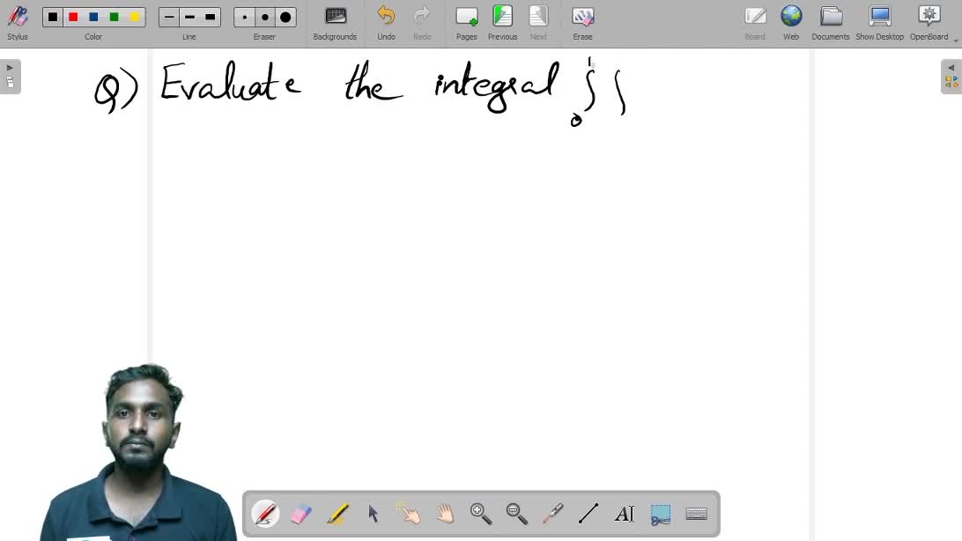Click the Undo button
The height and width of the screenshot is (541, 962).
pos(386,23)
